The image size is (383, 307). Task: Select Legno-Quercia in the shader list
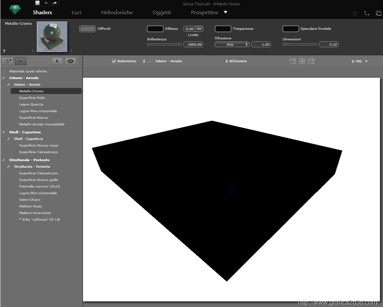31,104
